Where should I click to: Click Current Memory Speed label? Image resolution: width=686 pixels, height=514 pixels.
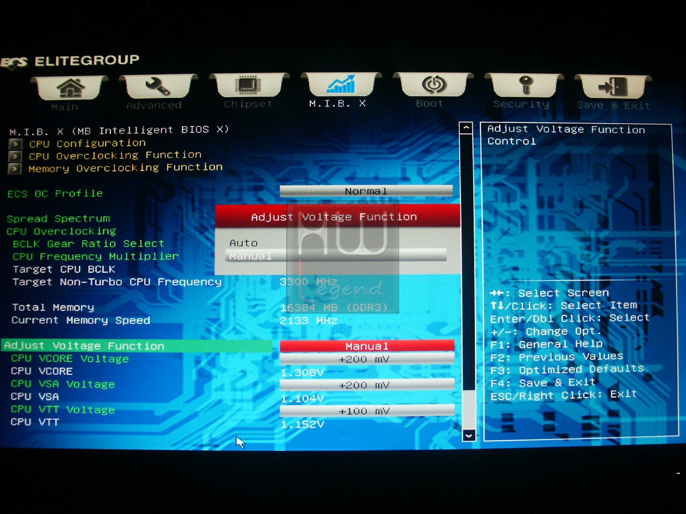(x=80, y=320)
